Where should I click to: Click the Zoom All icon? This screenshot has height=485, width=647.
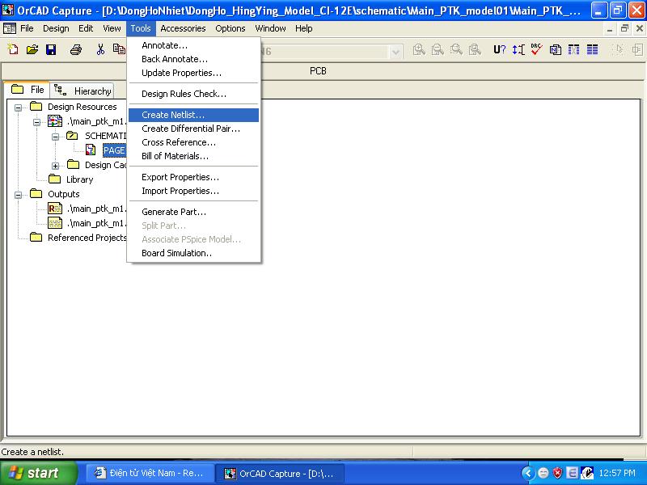475,50
